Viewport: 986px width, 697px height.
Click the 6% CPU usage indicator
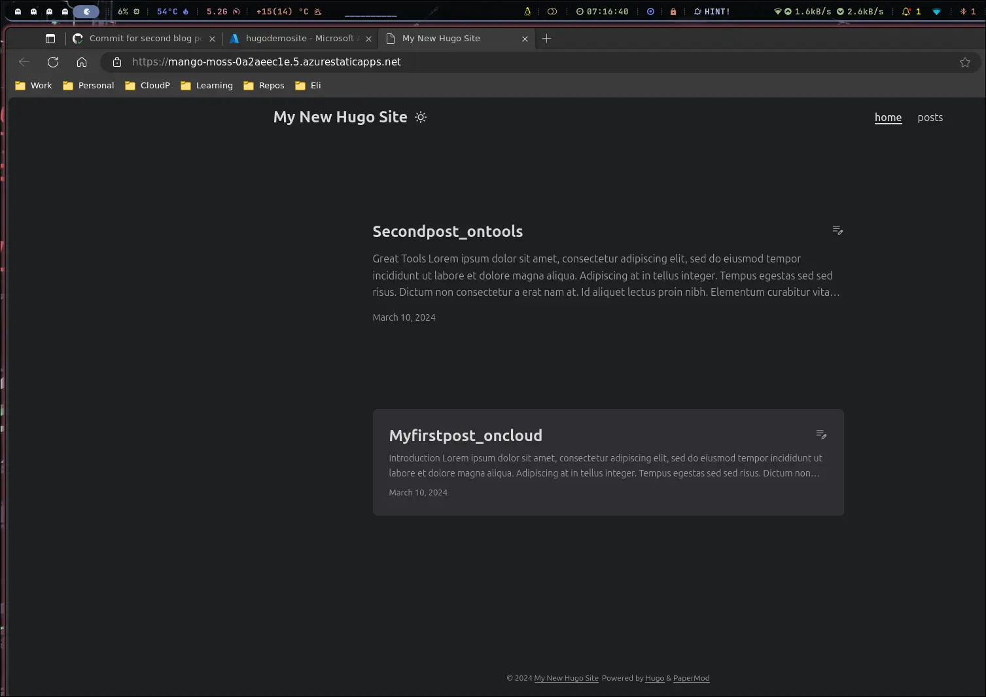point(128,12)
